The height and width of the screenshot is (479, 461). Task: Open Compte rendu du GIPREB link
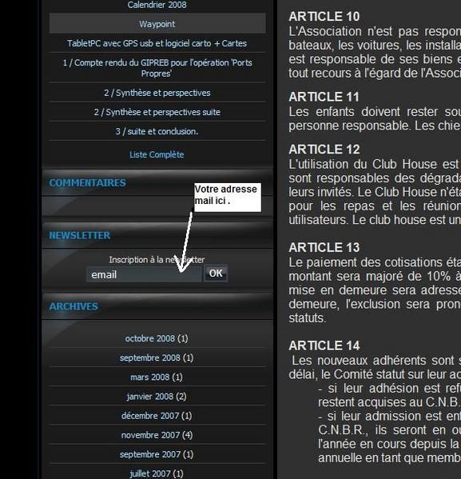[x=157, y=68]
